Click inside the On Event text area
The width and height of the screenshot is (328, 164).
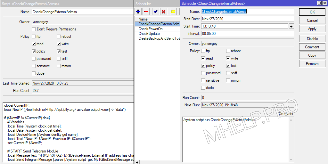click(236, 139)
